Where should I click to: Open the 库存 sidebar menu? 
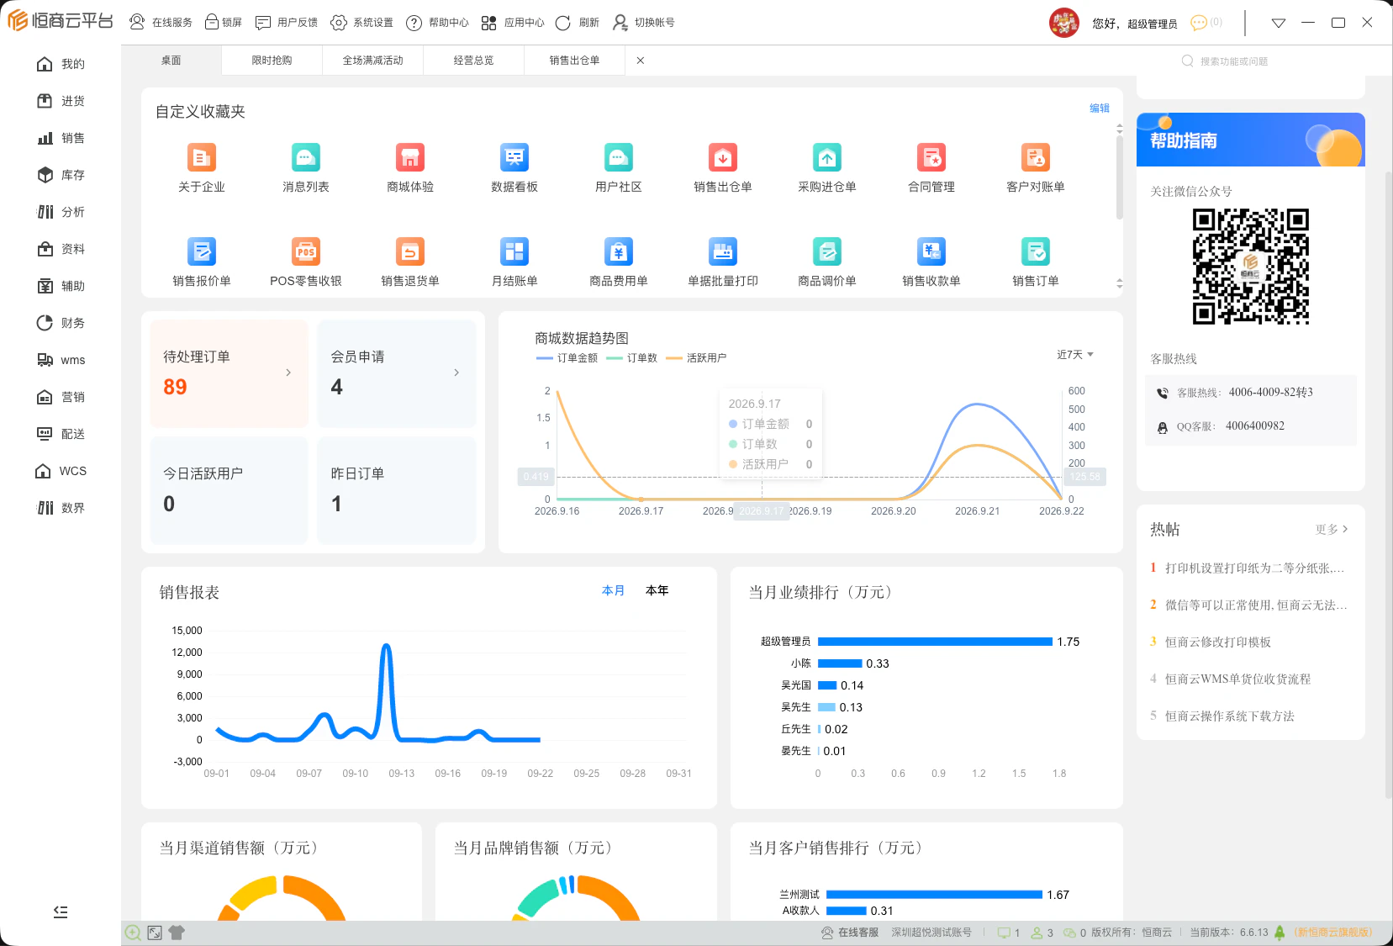click(x=61, y=175)
